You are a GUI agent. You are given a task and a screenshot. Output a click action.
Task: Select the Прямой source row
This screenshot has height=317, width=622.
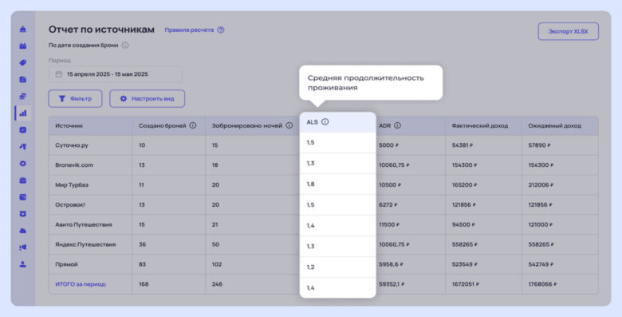(x=323, y=264)
